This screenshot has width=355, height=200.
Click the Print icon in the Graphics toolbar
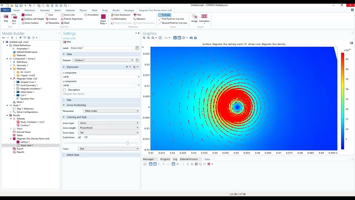[x=195, y=38]
